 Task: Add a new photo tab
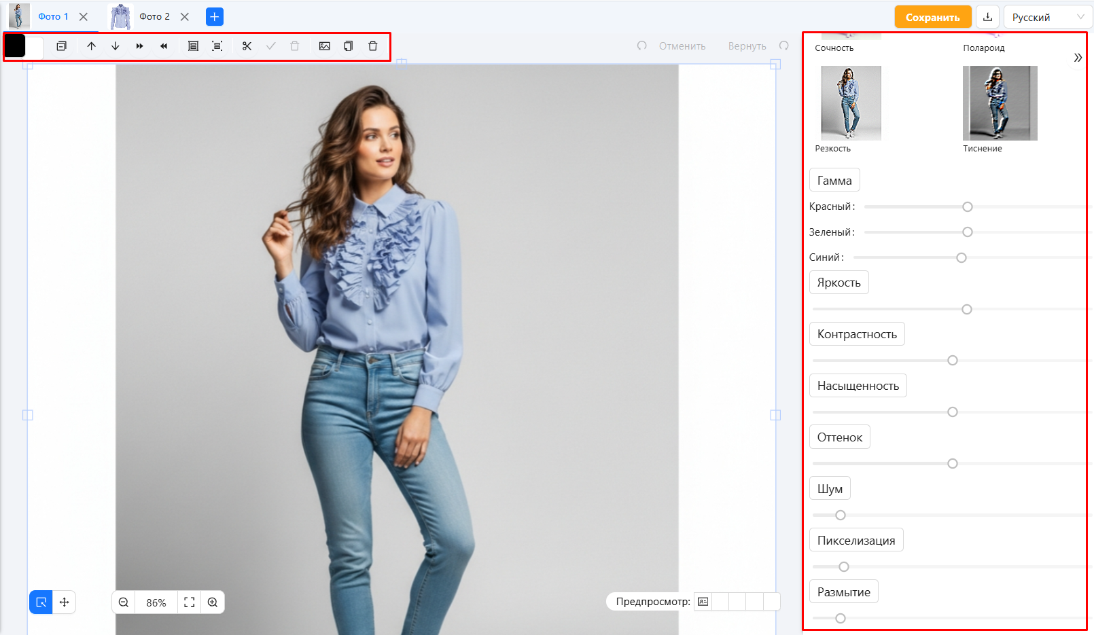[x=215, y=17]
